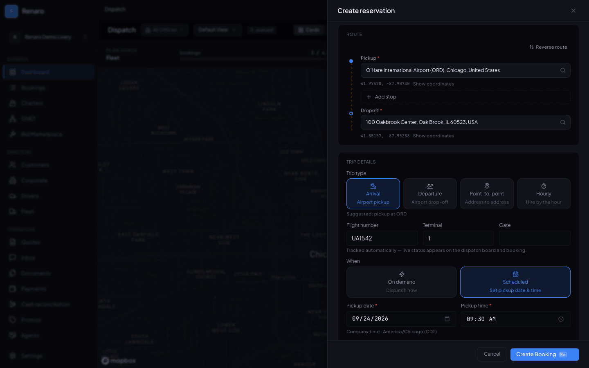Screen dimensions: 589x368
Task: Add a stop to the route
Action: (x=465, y=97)
